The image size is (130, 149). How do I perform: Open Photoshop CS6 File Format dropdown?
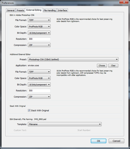click(39, 20)
